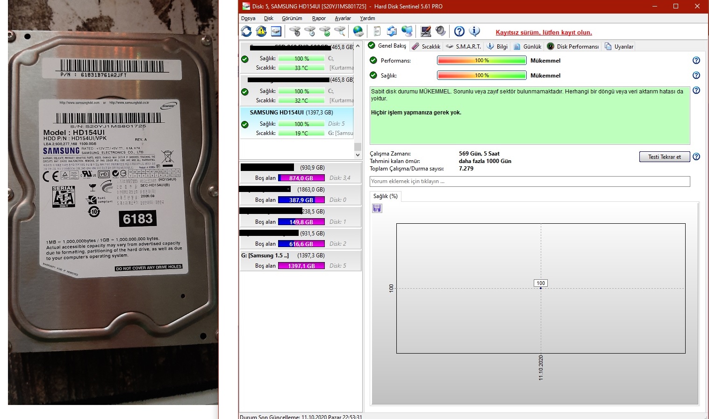This screenshot has width=709, height=419.
Task: Click the disk with magnifier surface test icon
Action: click(340, 31)
